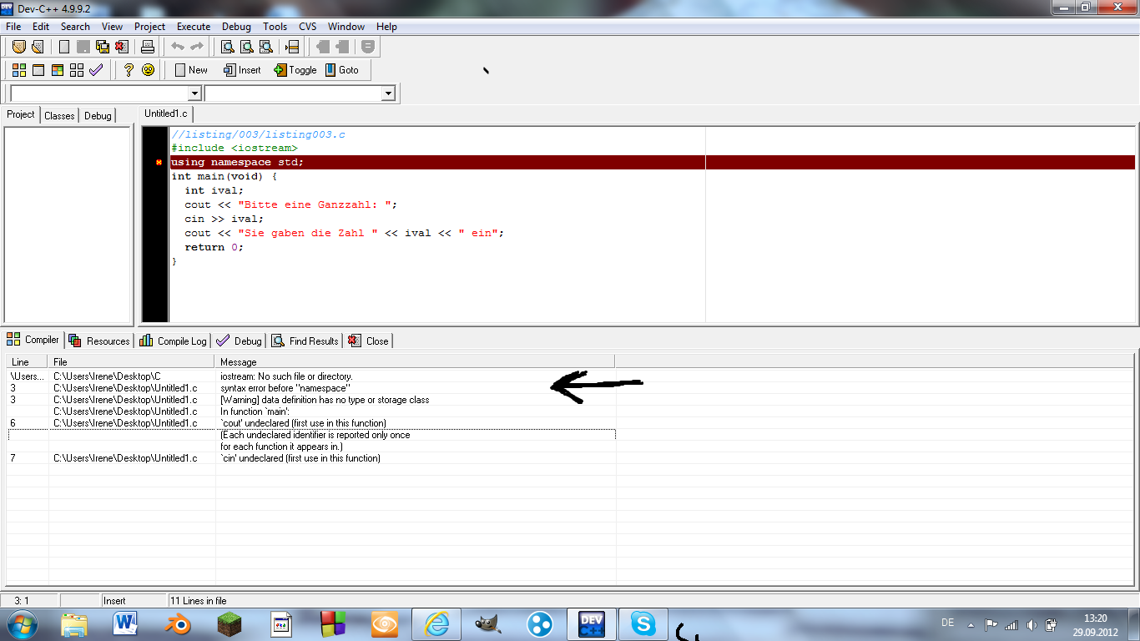The height and width of the screenshot is (641, 1140).
Task: Switch to the Compile Log tab
Action: 174,341
